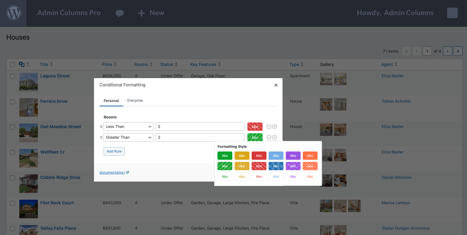
Task: Select the Personal tab
Action: click(x=111, y=101)
